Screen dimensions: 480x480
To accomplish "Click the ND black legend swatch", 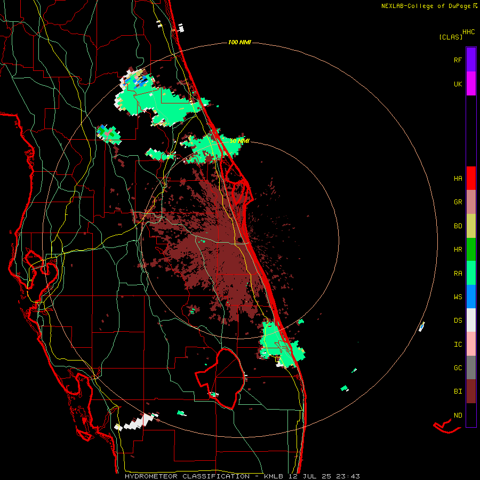I will pos(471,415).
